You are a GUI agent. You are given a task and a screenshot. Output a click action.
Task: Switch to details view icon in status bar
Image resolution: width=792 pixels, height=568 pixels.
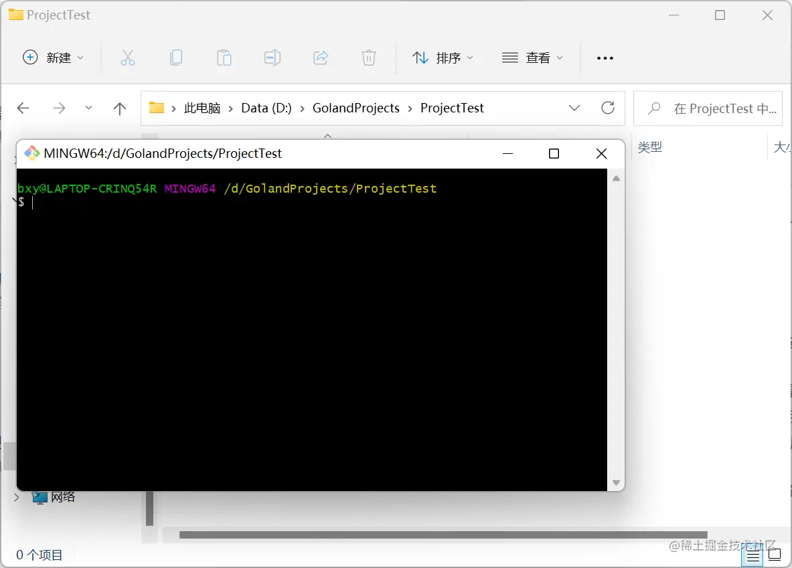click(x=753, y=556)
